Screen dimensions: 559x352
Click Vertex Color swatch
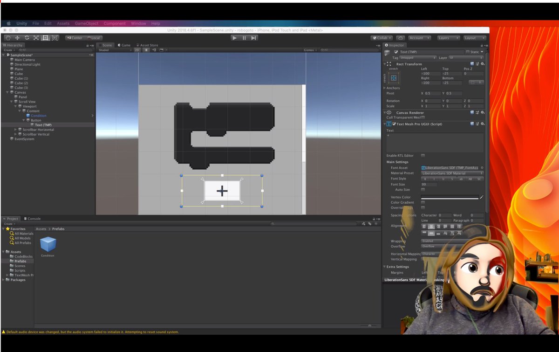click(x=450, y=197)
